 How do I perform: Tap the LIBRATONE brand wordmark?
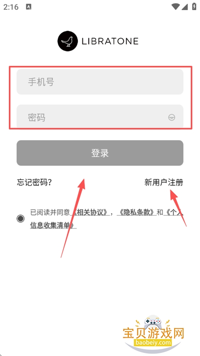pyautogui.click(x=110, y=41)
